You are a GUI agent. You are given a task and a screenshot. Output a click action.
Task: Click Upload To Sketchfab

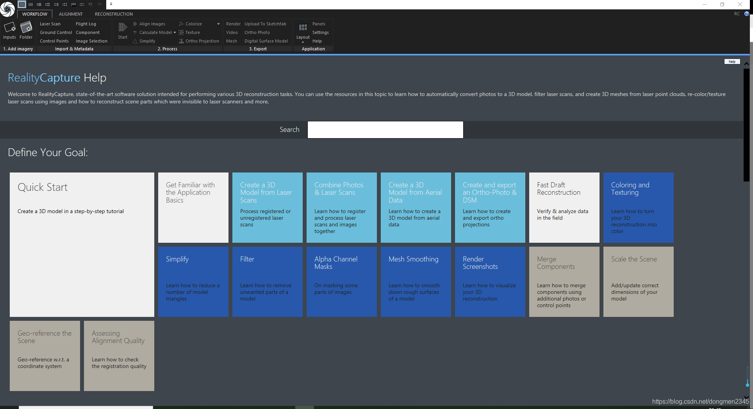(265, 24)
